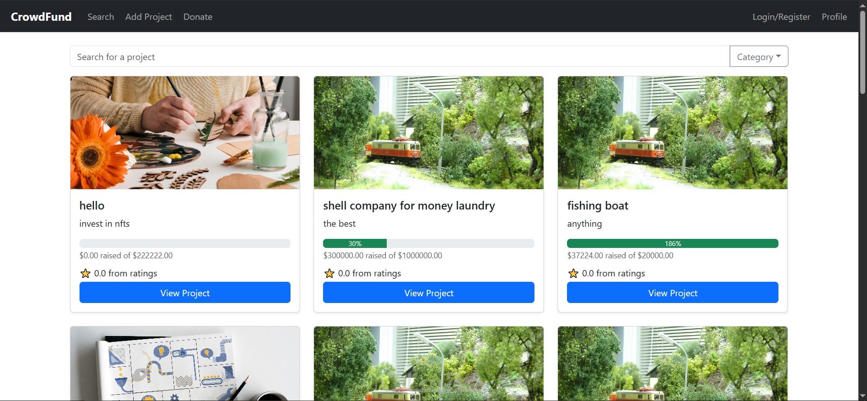The height and width of the screenshot is (401, 867).
Task: Click the star icon on fishing boat card
Action: point(573,273)
